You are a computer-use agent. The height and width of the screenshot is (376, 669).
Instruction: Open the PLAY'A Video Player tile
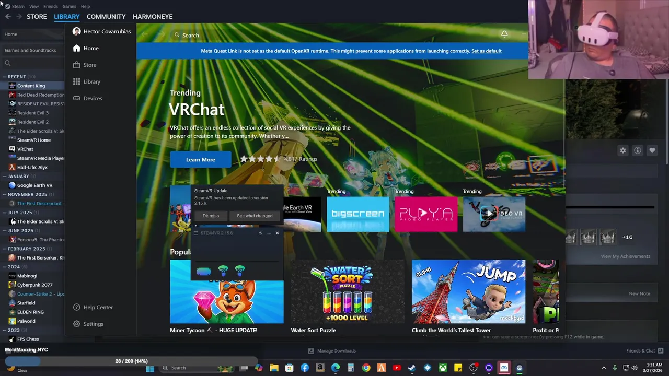coord(426,214)
